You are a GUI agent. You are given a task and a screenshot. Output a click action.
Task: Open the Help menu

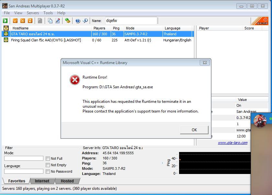61,13
